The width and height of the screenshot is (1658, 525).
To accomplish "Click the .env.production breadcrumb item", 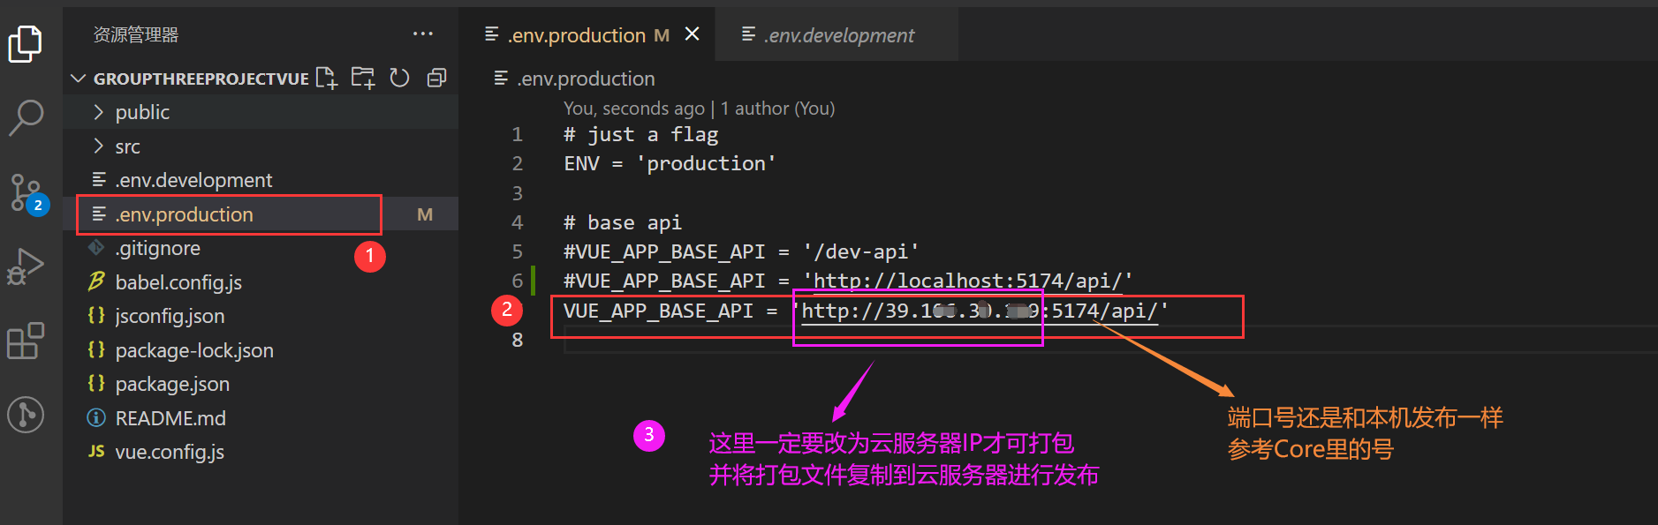I will click(575, 79).
